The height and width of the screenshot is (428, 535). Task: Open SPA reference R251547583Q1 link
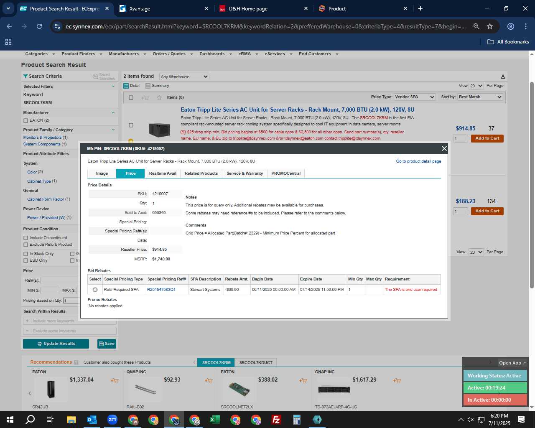[x=161, y=290]
